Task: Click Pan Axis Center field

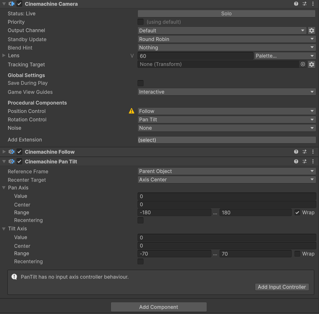Action: coord(227,204)
